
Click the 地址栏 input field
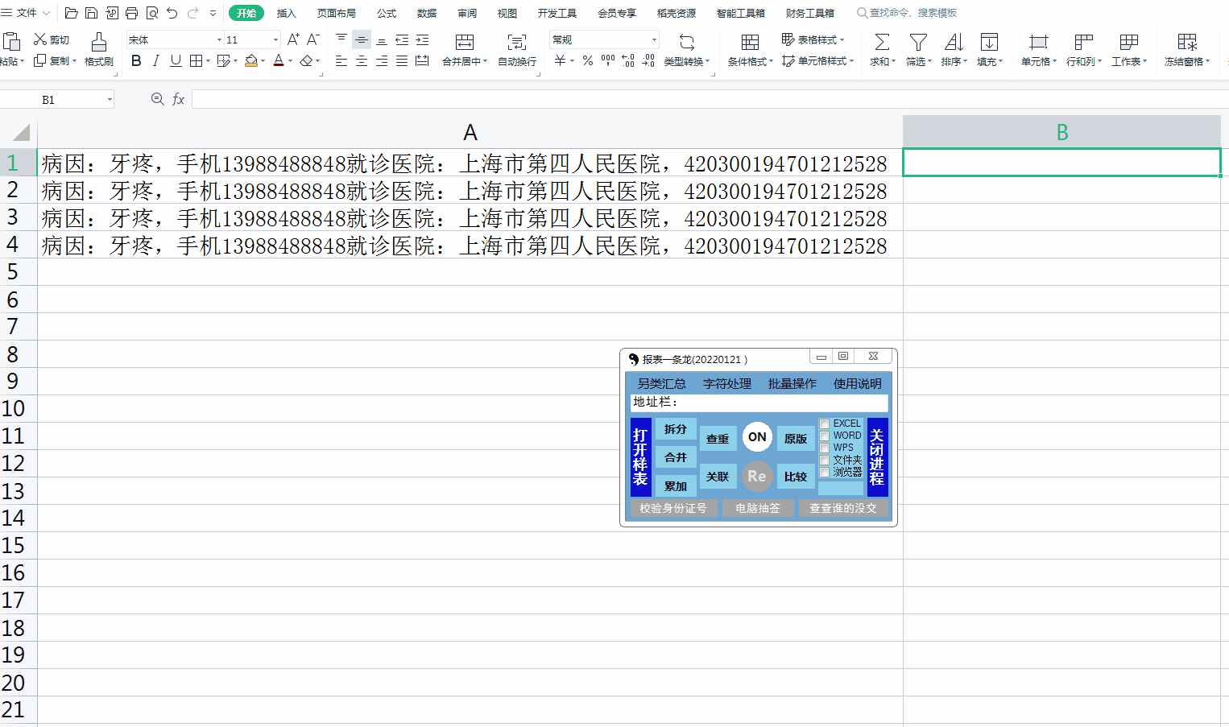point(759,402)
